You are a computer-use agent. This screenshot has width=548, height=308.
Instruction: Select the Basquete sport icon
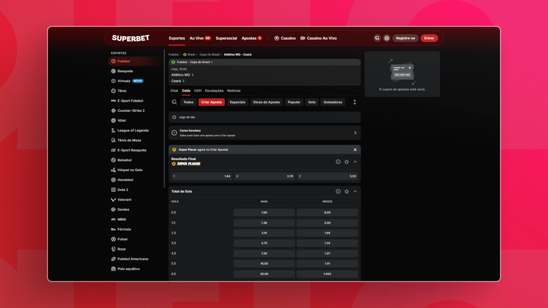click(113, 71)
